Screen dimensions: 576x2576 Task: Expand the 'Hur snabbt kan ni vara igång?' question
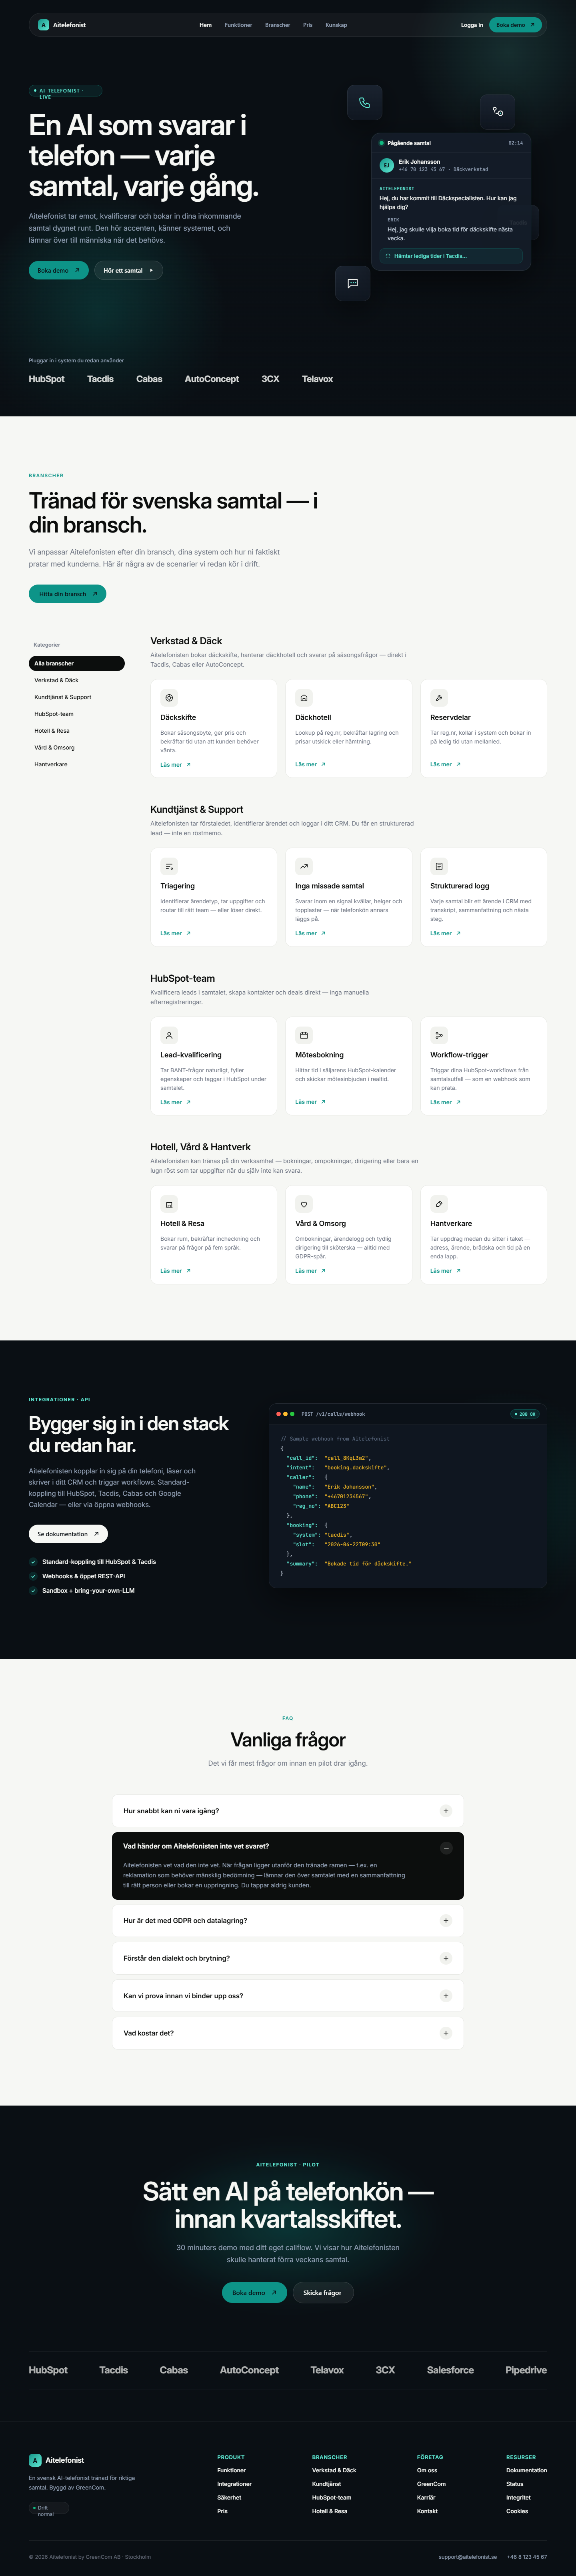pyautogui.click(x=288, y=1811)
